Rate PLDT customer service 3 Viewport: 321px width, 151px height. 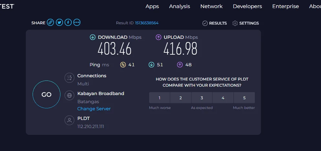(202, 98)
